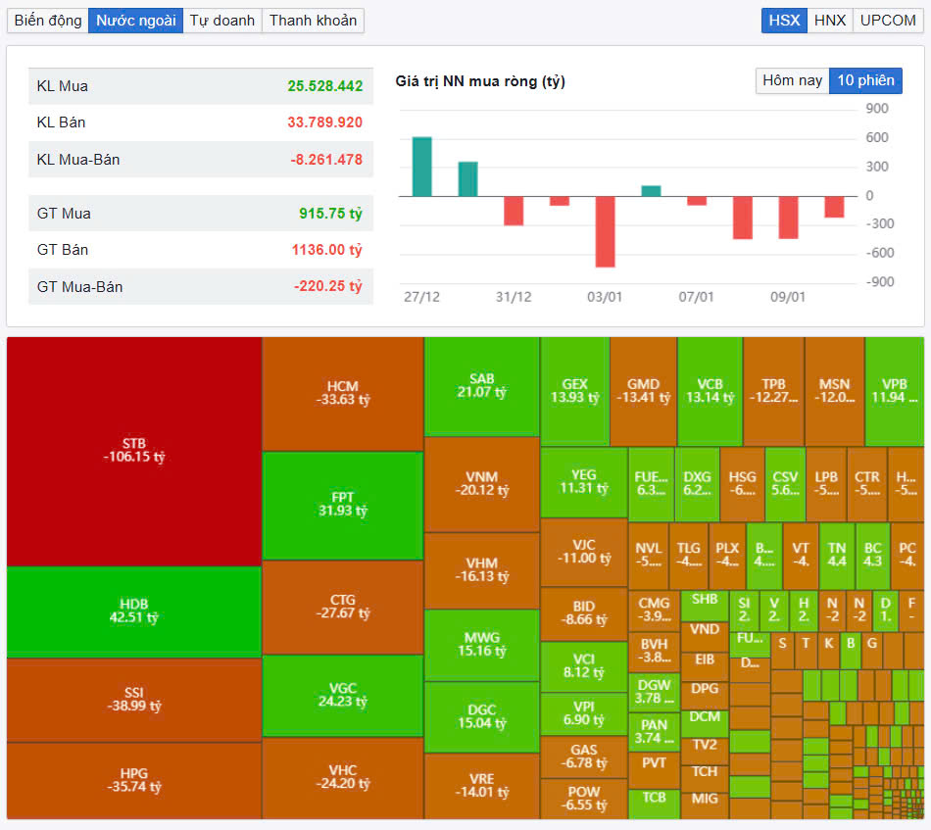
Task: Click the KL Bán value 33.789.920
Action: 324,122
